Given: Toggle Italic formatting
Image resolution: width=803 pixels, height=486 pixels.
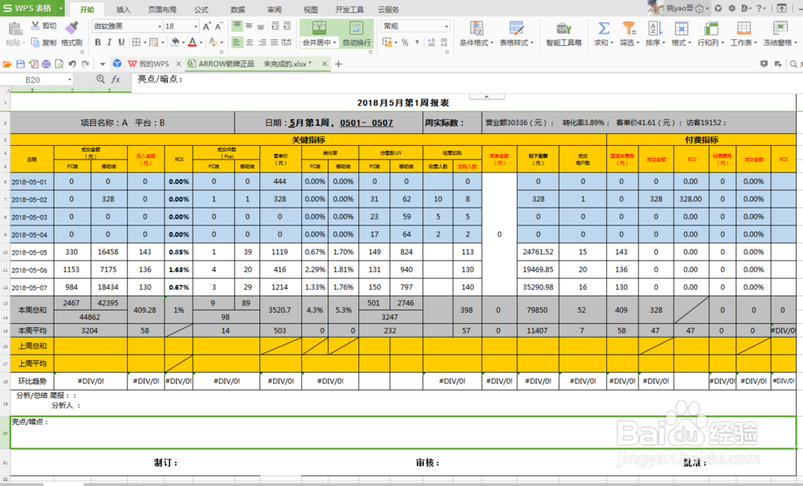Looking at the screenshot, I should tap(109, 43).
